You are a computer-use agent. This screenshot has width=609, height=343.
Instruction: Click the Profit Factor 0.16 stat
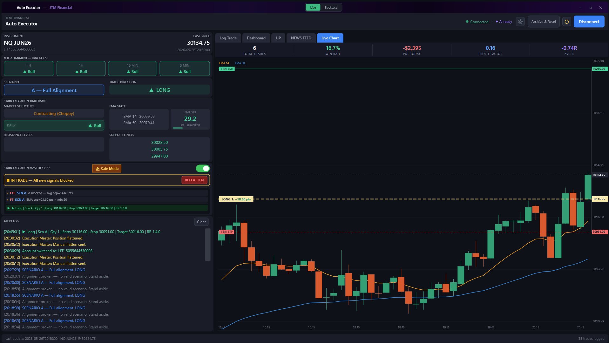[490, 50]
